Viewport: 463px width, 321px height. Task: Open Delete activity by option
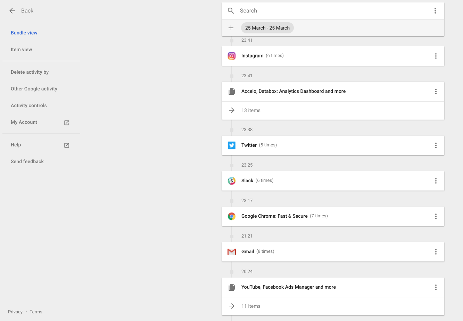30,72
